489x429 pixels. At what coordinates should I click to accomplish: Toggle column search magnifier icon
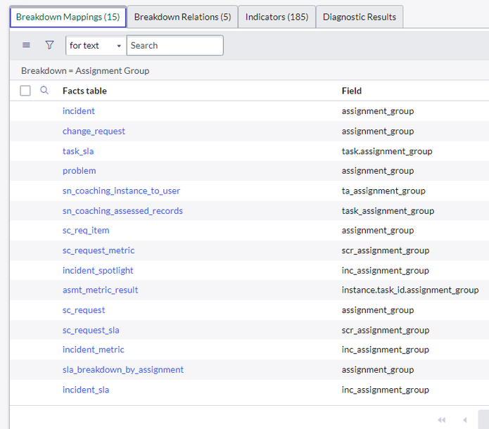coord(44,90)
